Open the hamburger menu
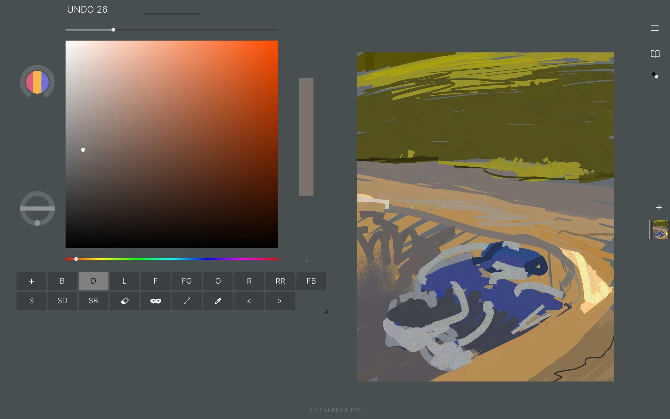This screenshot has height=419, width=670. click(x=655, y=28)
